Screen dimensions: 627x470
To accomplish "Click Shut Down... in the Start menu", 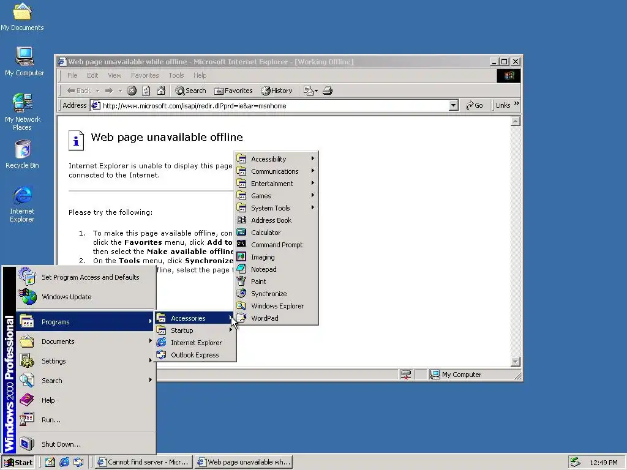I will pos(85,444).
